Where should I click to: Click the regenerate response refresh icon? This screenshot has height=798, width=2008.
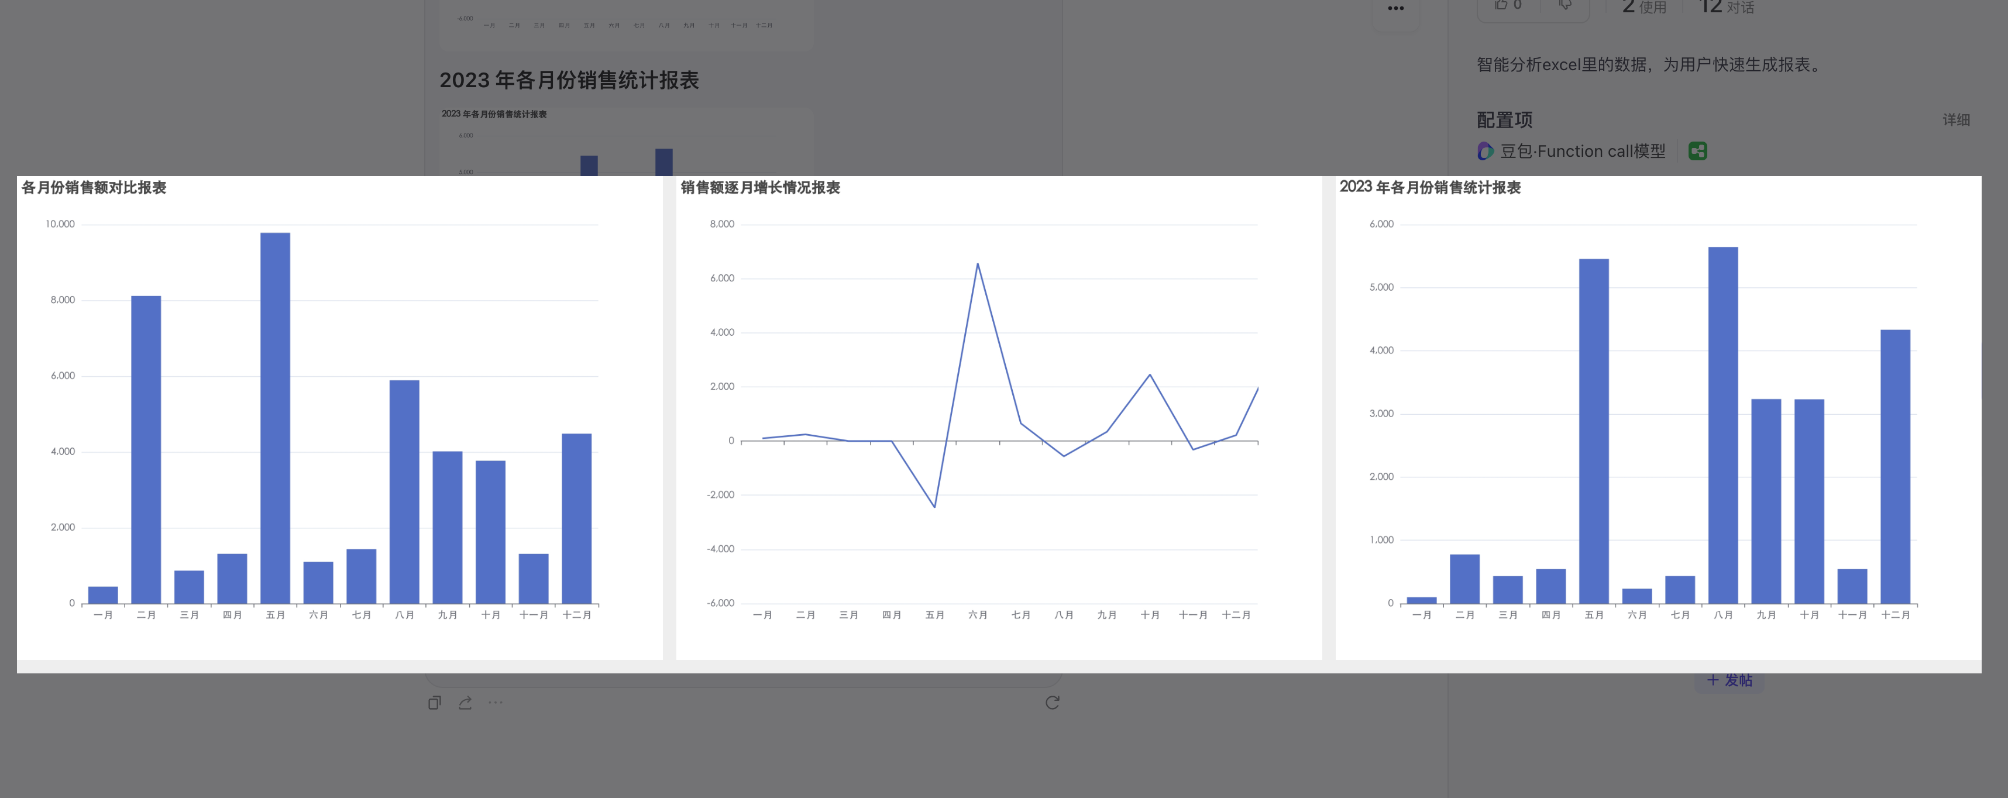pyautogui.click(x=1053, y=703)
